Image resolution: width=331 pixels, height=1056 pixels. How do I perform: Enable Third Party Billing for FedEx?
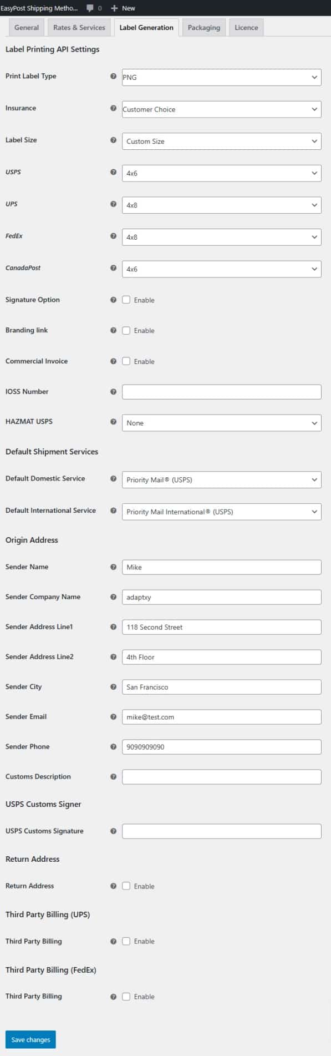126,996
